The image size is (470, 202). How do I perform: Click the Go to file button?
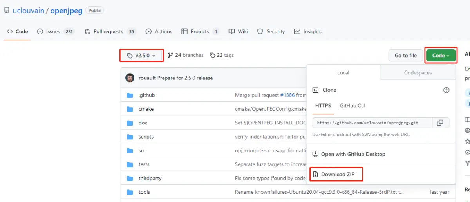[406, 56]
